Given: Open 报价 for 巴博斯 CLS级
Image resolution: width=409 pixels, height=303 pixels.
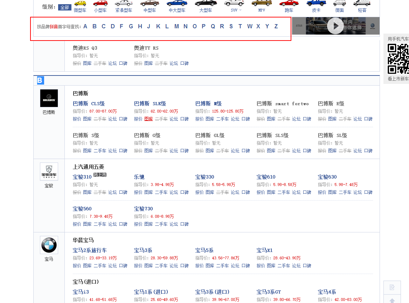Looking at the screenshot, I should point(77,119).
